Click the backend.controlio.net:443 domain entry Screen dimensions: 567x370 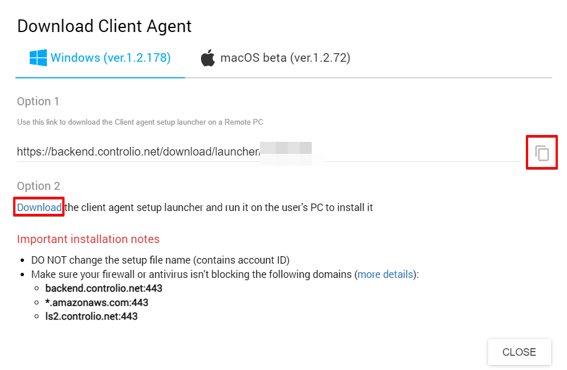(104, 288)
